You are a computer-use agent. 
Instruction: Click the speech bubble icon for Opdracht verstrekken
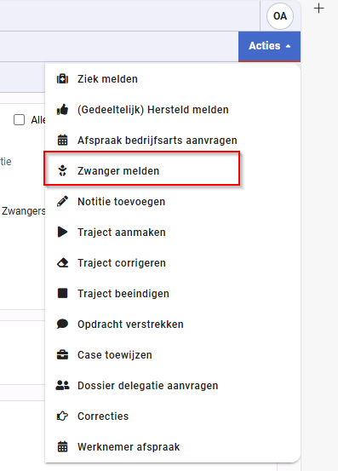click(x=62, y=324)
